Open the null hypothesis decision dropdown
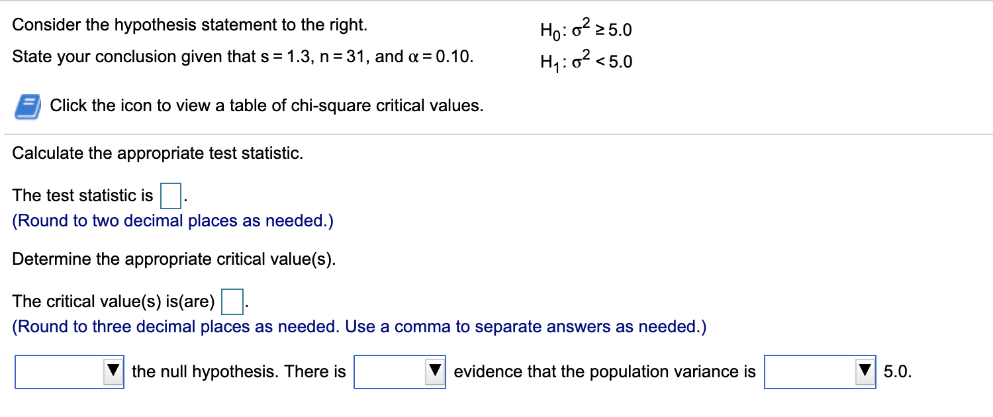Viewport: 993px width, 417px height. click(x=69, y=372)
